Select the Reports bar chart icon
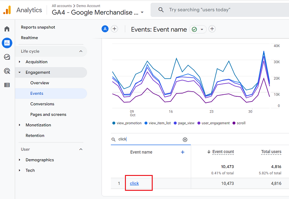 coord(7,43)
